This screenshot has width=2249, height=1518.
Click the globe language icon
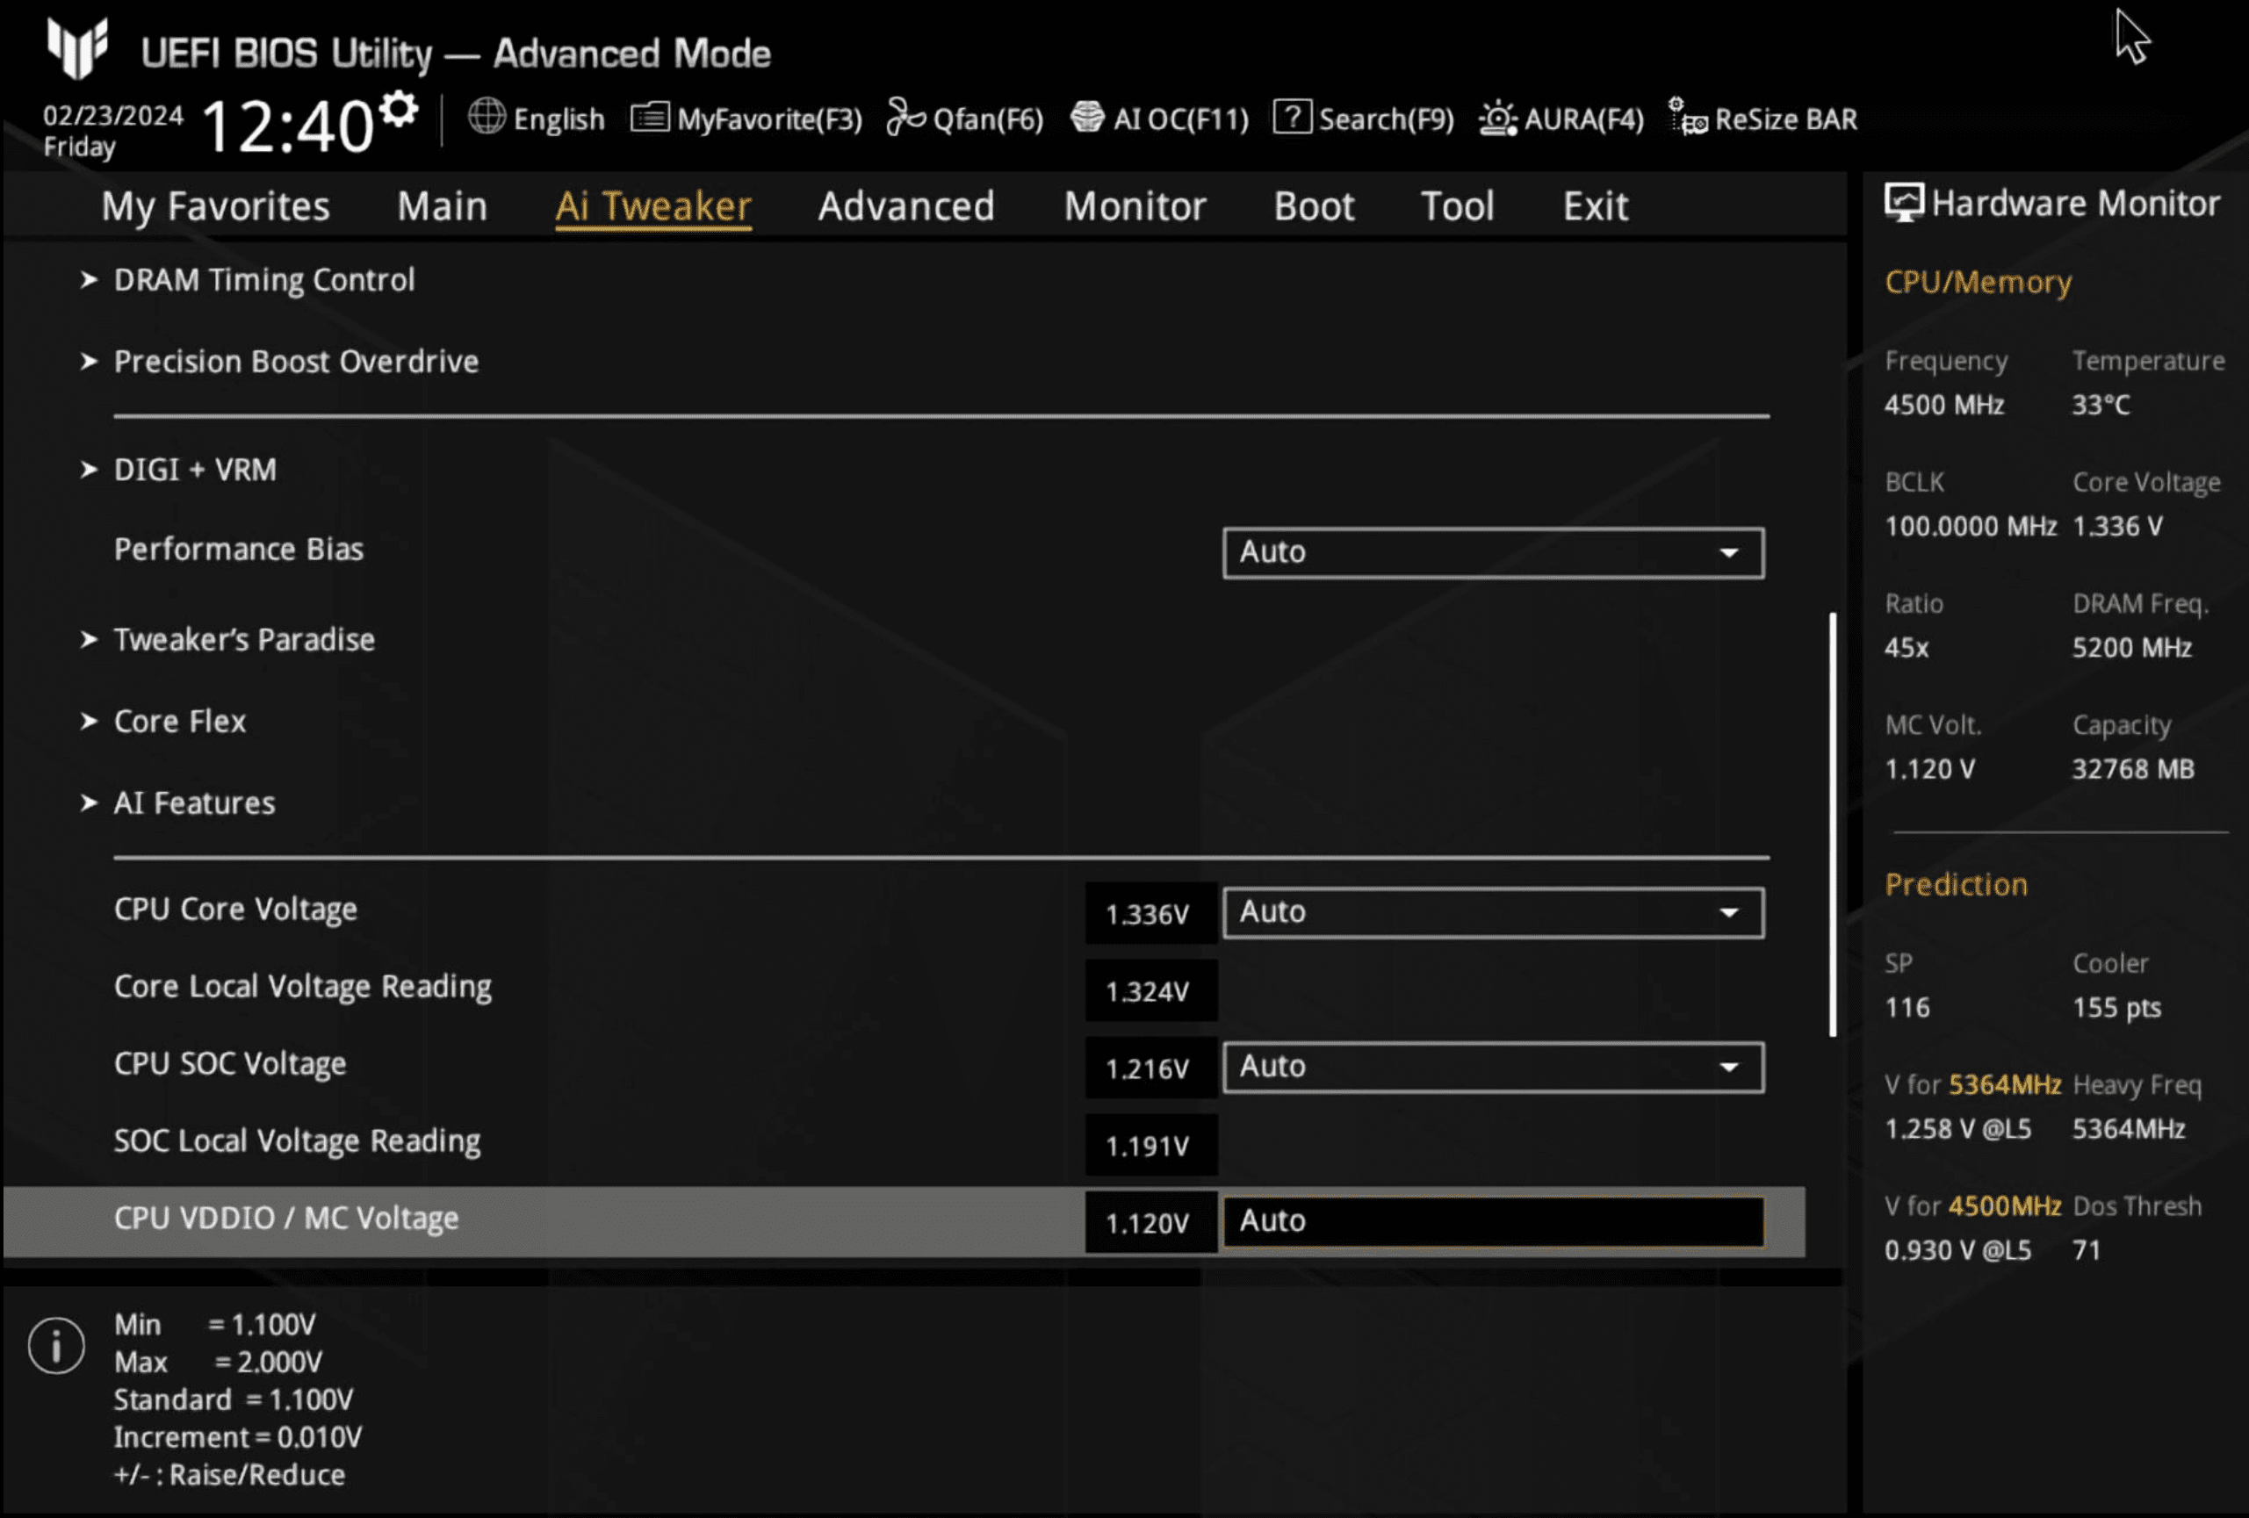(x=487, y=117)
